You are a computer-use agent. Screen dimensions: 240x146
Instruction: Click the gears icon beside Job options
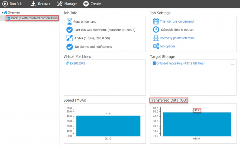pos(156,46)
